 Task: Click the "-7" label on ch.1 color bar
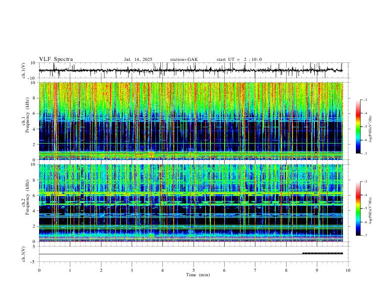pos(365,153)
